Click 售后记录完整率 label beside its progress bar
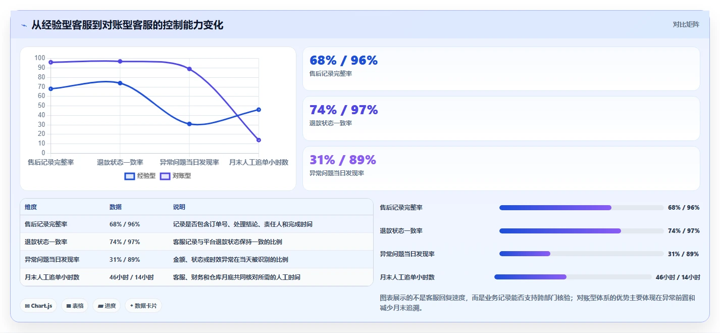 coord(401,208)
